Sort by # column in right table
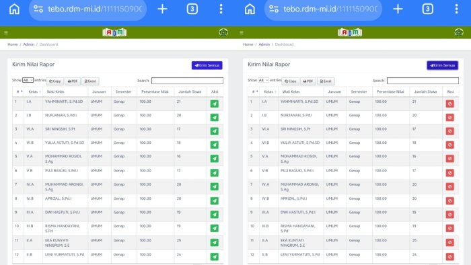Image resolution: width=471 pixels, height=265 pixels. click(x=254, y=91)
